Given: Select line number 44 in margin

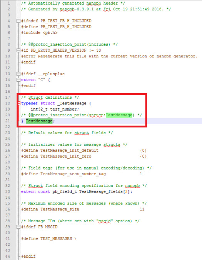Looking at the screenshot, I should coord(8,256).
